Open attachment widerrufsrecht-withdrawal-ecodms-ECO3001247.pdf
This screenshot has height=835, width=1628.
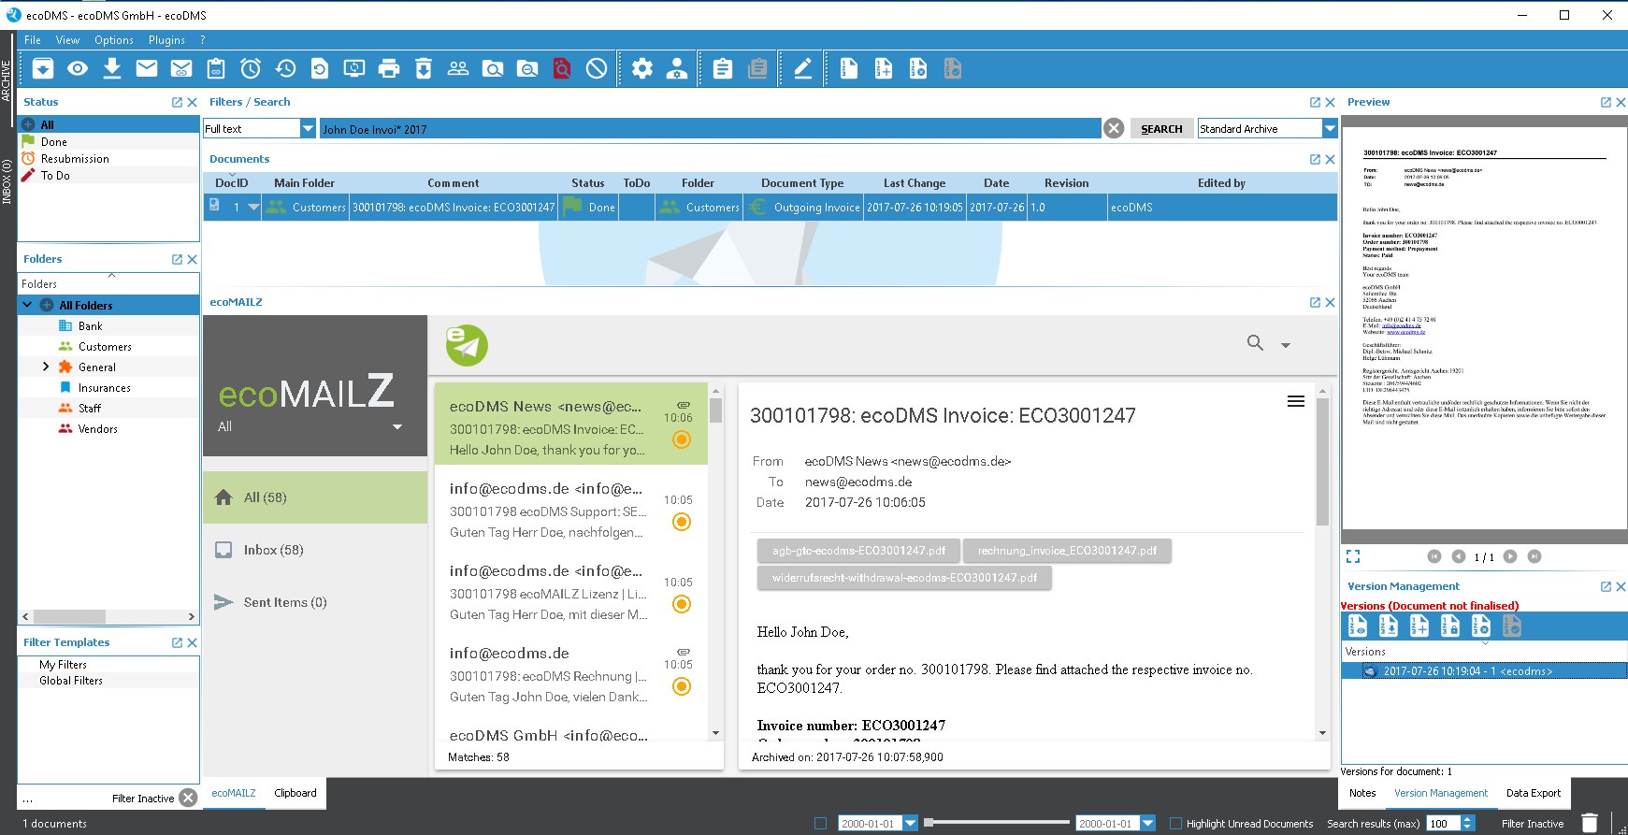tap(904, 578)
